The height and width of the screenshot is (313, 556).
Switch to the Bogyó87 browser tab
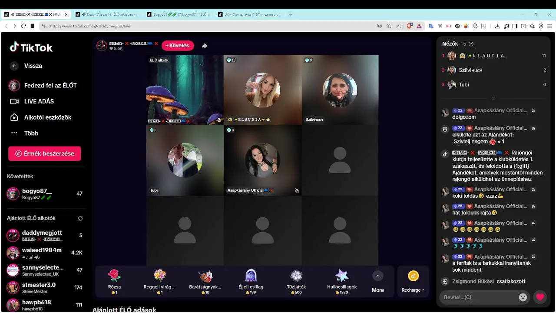click(178, 14)
